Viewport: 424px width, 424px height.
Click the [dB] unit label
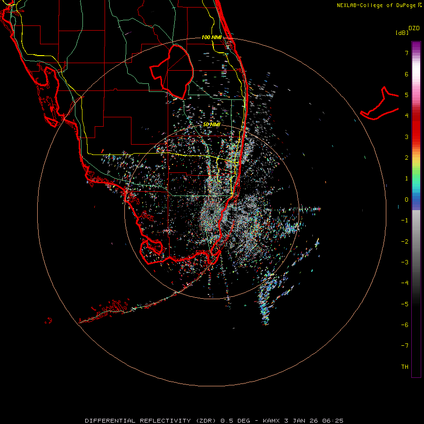(402, 33)
